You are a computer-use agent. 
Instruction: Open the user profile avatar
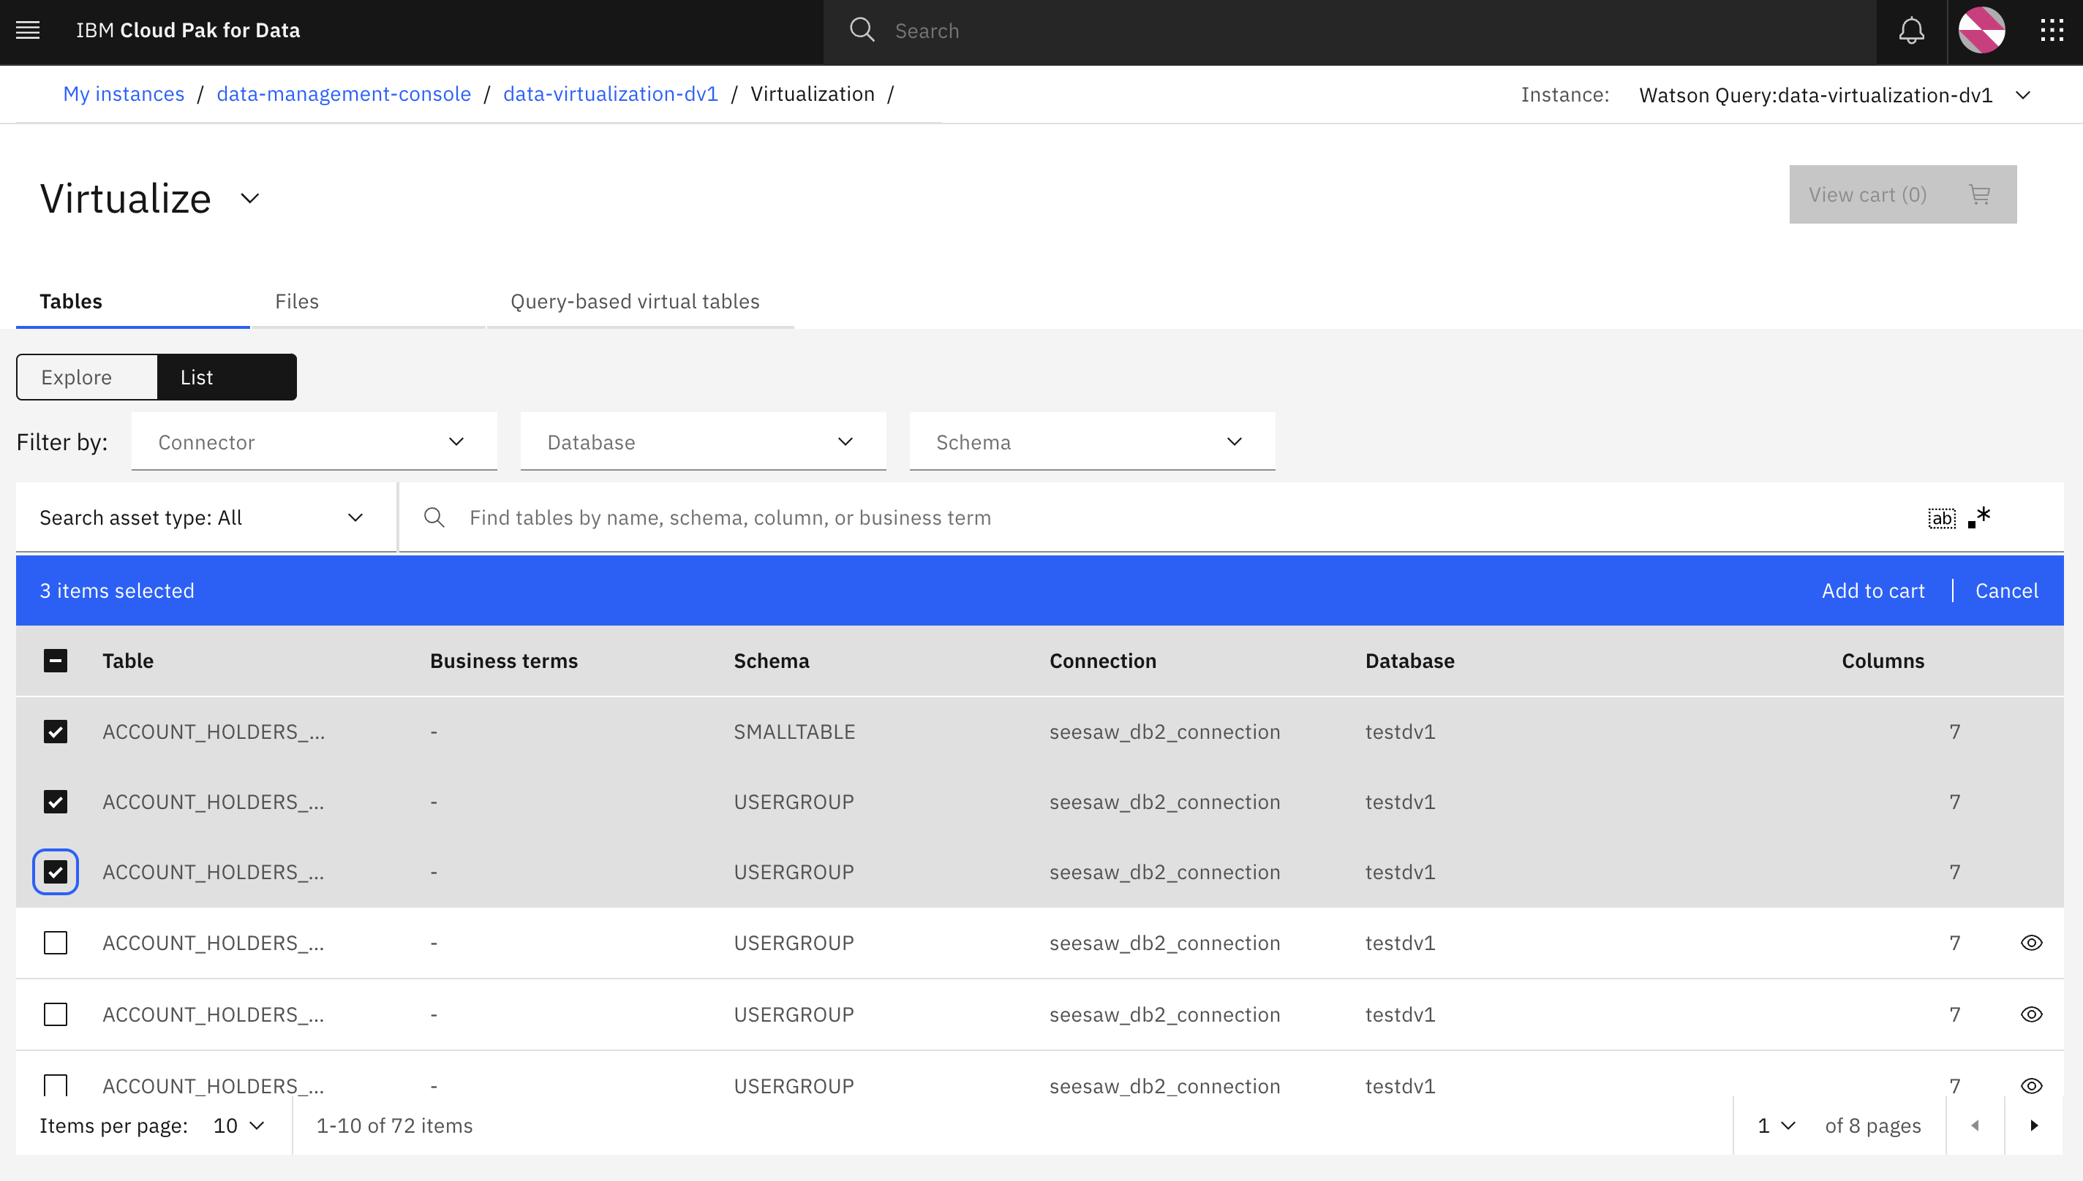(x=1981, y=31)
